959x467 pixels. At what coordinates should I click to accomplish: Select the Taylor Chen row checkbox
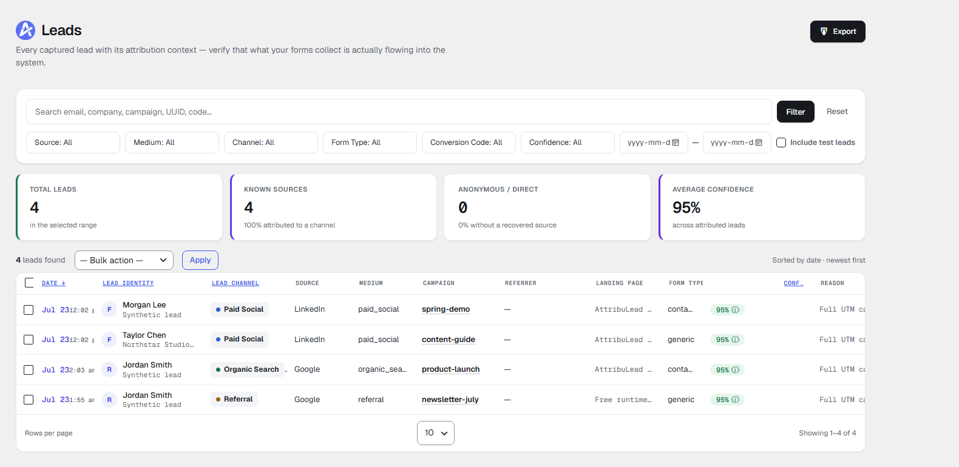click(x=29, y=340)
